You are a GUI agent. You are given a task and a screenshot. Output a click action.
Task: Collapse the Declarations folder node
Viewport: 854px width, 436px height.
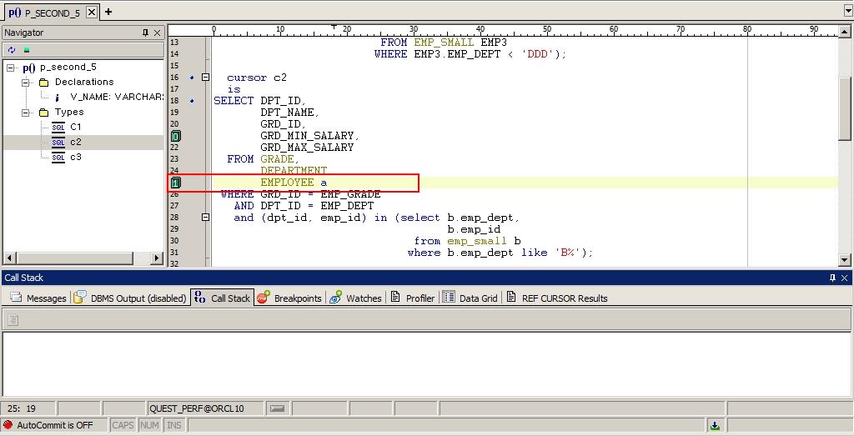click(x=26, y=83)
